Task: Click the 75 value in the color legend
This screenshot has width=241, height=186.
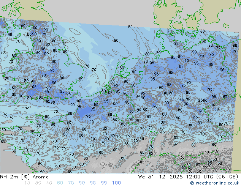Action: pyautogui.click(x=71, y=183)
